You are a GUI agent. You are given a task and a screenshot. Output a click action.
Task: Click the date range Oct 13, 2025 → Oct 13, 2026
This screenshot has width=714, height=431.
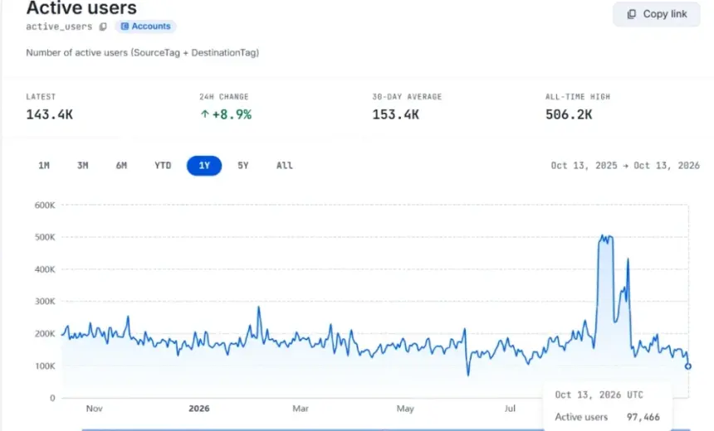(624, 166)
